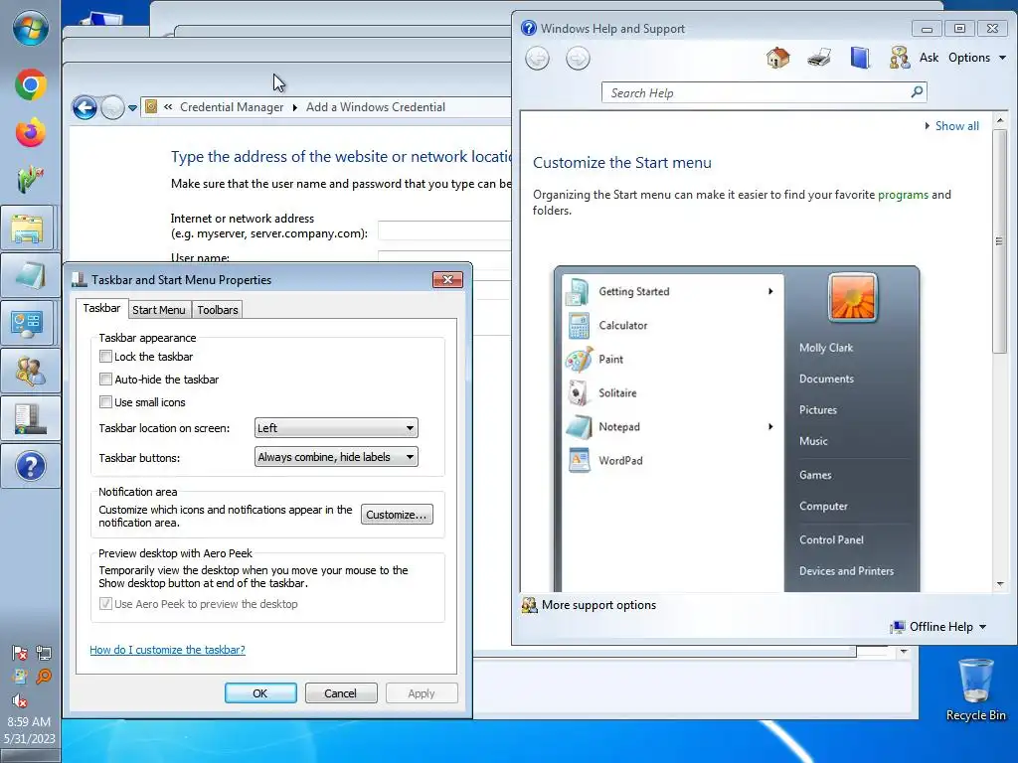Click Cancel in Taskbar Properties
The image size is (1018, 763).
click(341, 692)
